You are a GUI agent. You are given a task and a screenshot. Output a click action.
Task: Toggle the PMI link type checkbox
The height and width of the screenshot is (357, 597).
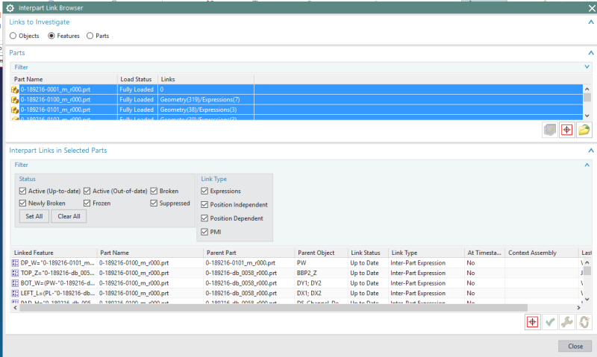click(204, 232)
